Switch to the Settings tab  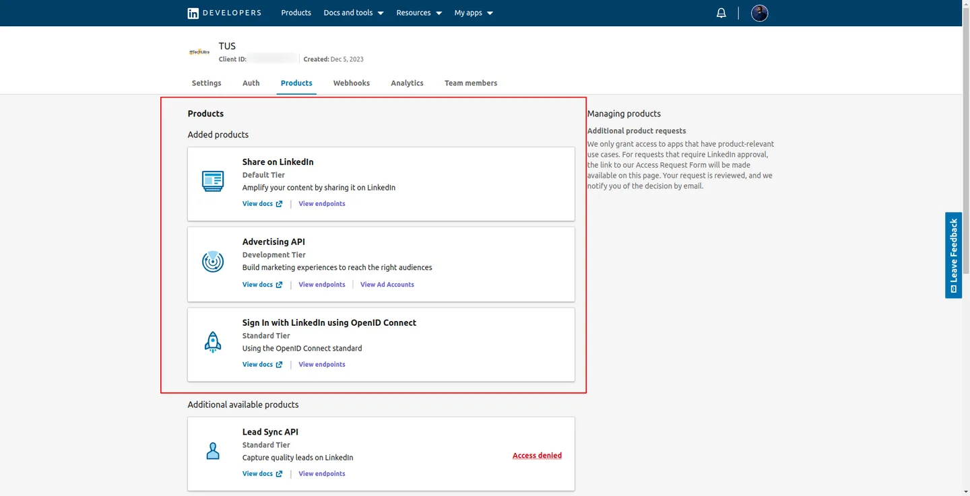click(206, 83)
